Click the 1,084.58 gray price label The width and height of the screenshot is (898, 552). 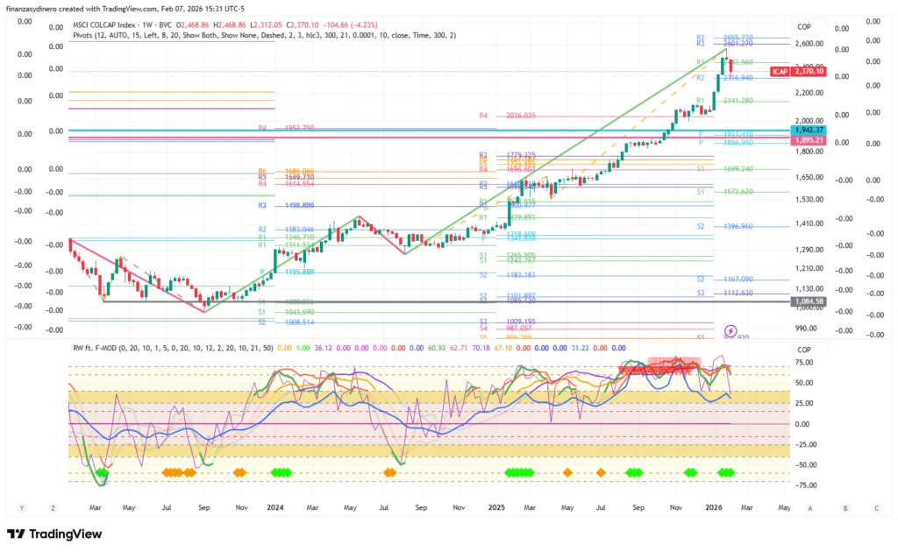(x=809, y=301)
